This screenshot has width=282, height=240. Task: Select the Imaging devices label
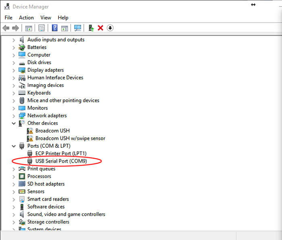46,85
